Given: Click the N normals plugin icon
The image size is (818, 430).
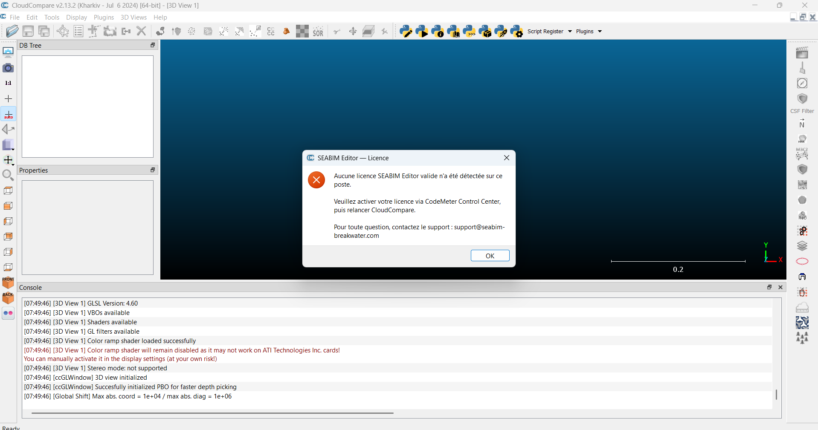Looking at the screenshot, I should (x=802, y=124).
